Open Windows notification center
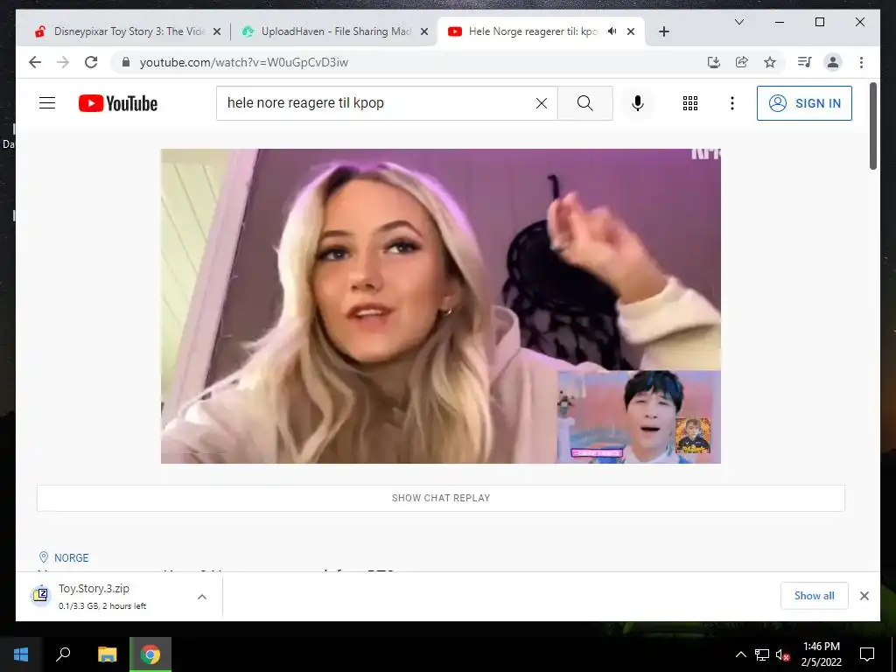 (x=867, y=654)
